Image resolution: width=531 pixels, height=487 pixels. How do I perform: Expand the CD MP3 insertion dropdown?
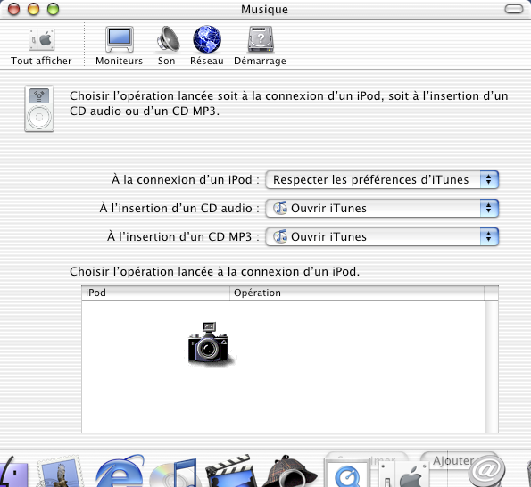click(382, 236)
